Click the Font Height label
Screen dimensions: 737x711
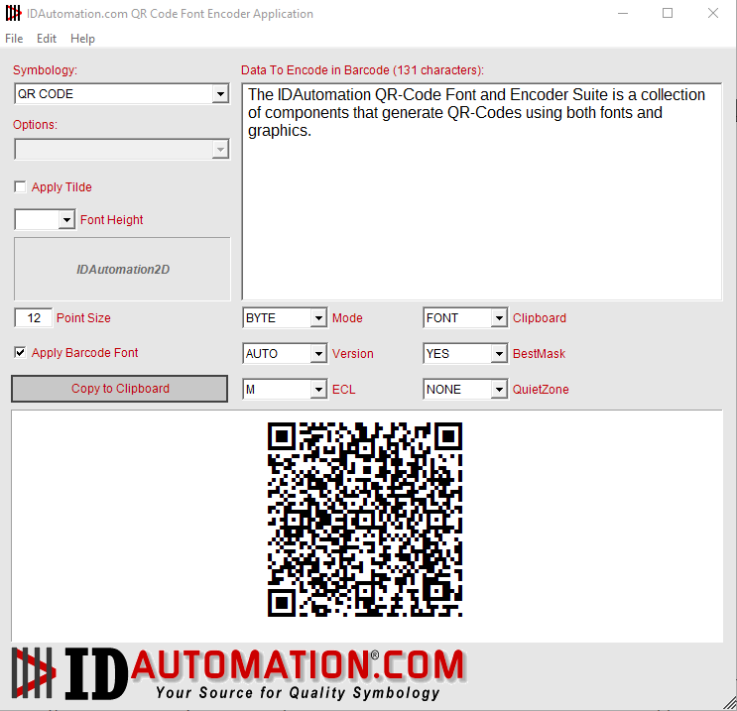111,219
